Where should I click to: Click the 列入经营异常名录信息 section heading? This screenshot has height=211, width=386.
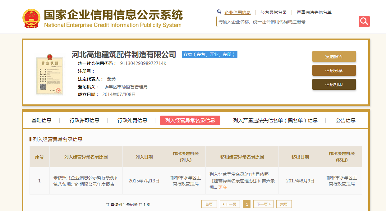point(57,140)
